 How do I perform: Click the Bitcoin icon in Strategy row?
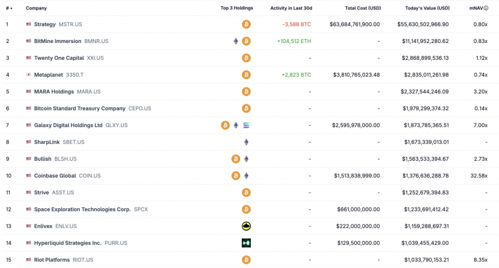coord(246,24)
